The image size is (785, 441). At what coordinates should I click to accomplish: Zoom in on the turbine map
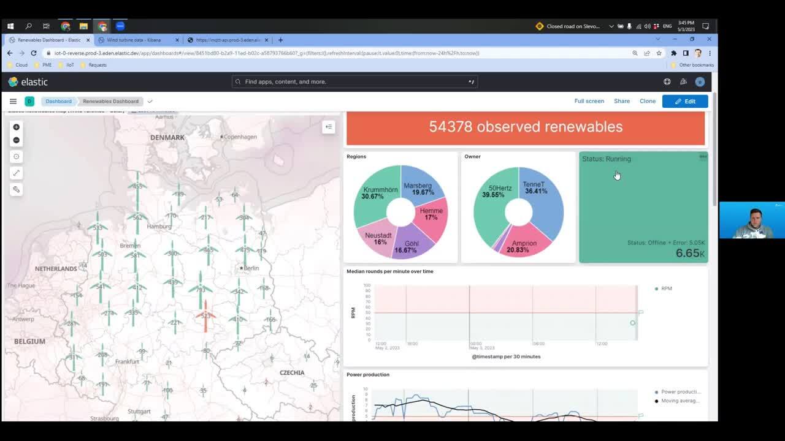point(17,127)
